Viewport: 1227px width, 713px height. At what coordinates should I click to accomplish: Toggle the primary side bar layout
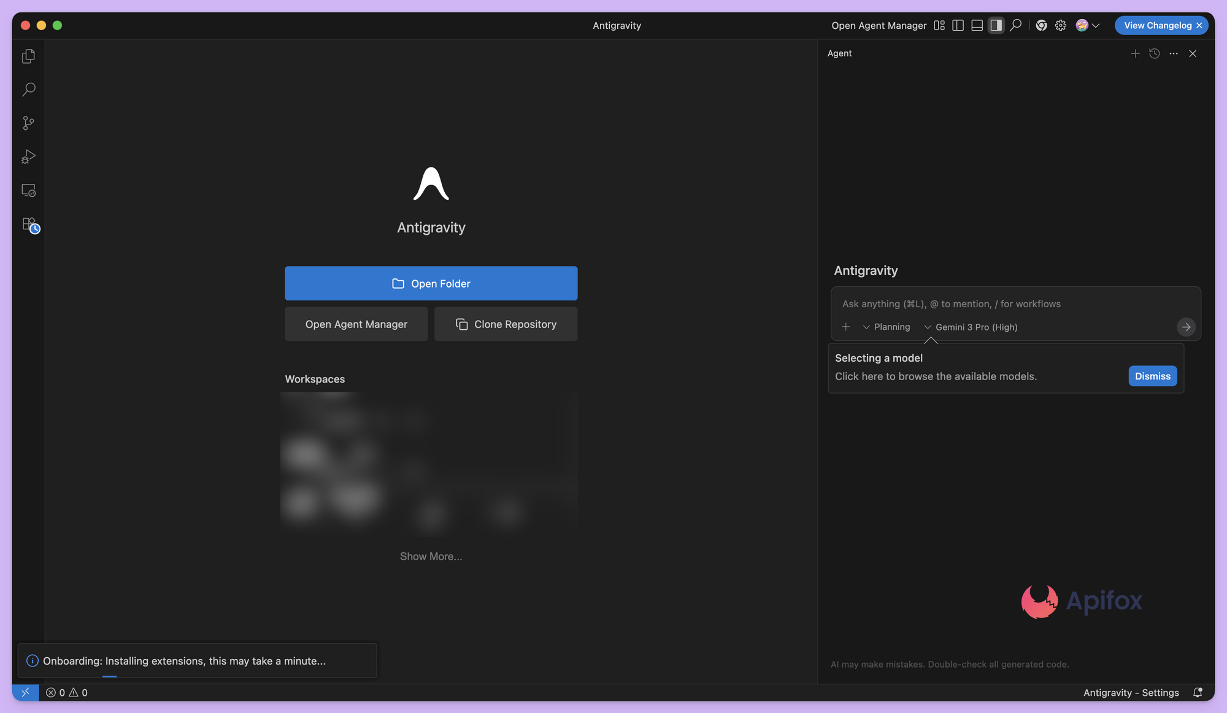click(958, 25)
